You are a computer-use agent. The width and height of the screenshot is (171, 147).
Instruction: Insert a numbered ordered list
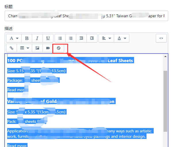tap(71, 38)
